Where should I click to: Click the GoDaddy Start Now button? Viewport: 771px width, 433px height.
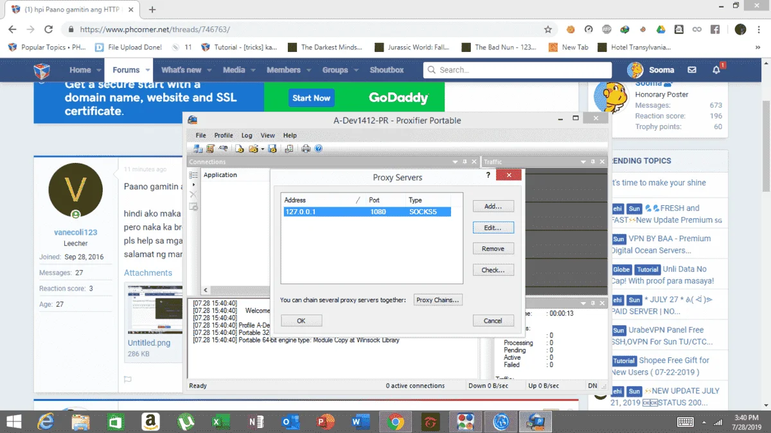311,98
